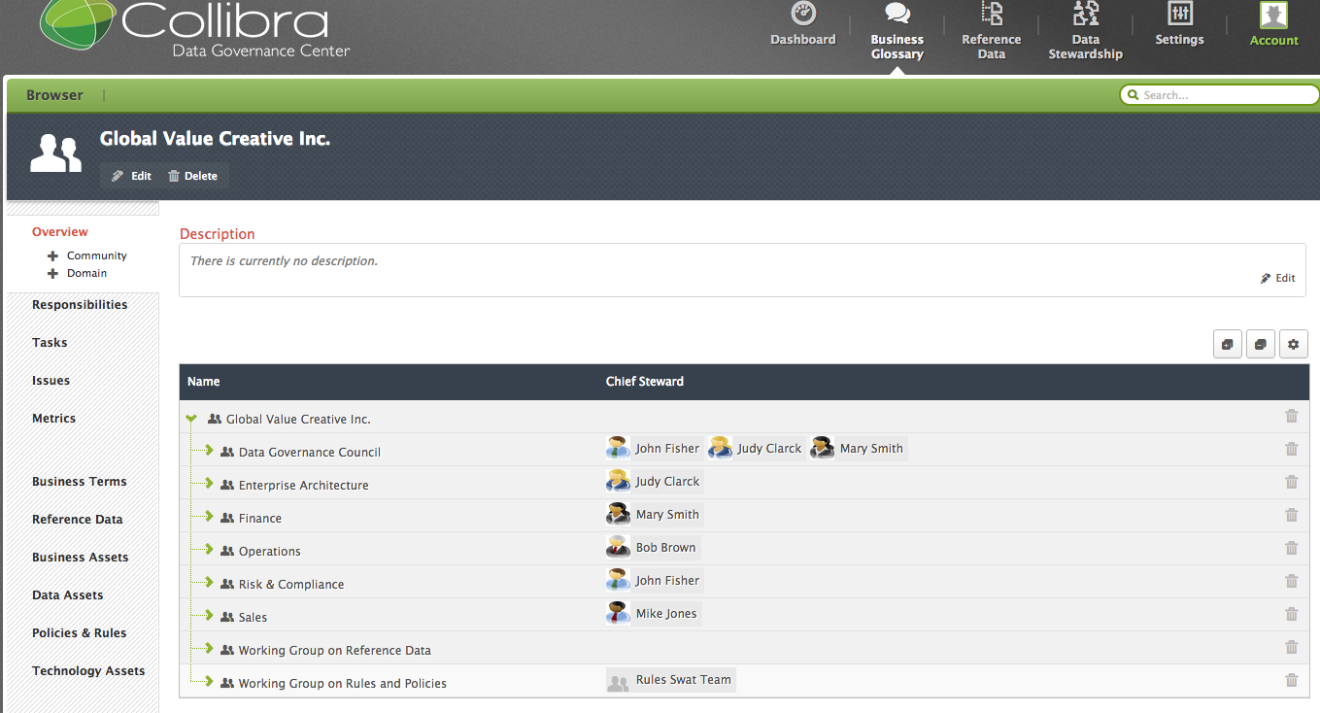The width and height of the screenshot is (1320, 713).
Task: Delete Working Group on Rules and Policies row
Action: tap(1291, 680)
